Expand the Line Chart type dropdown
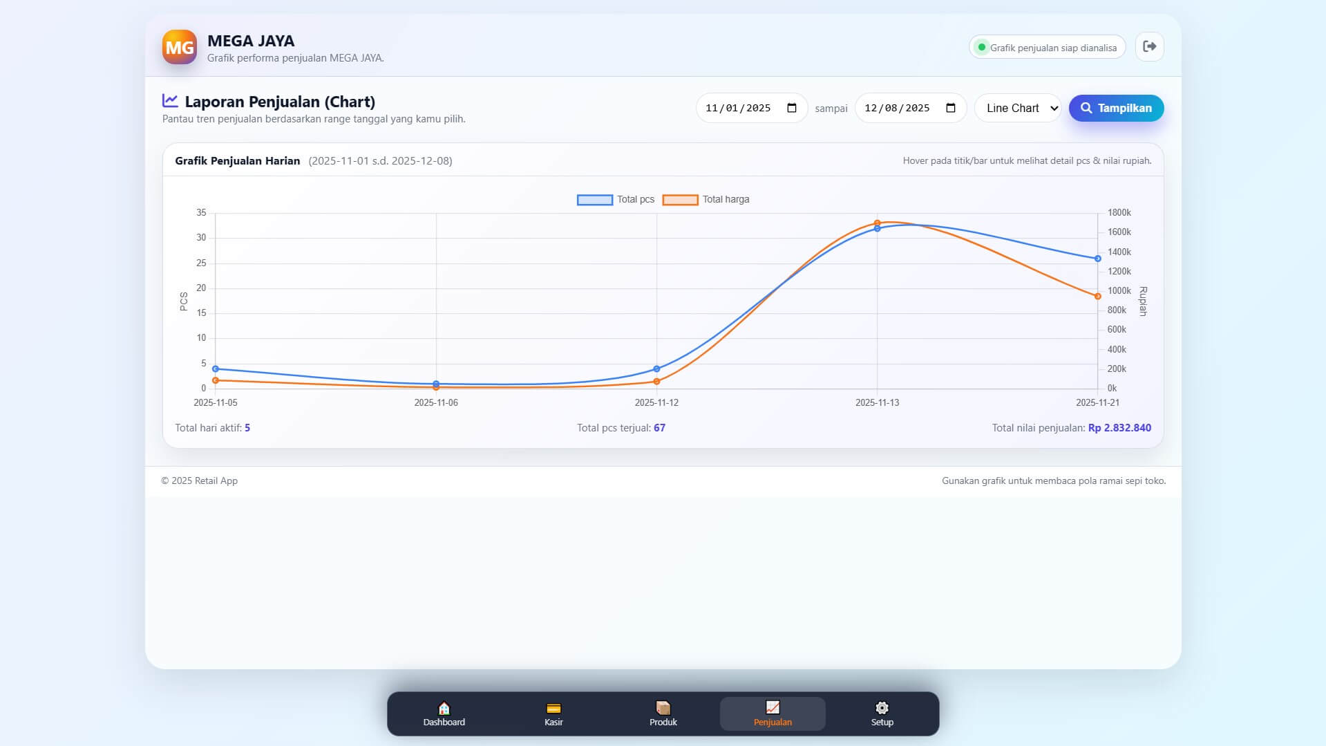This screenshot has height=746, width=1326. pyautogui.click(x=1019, y=108)
